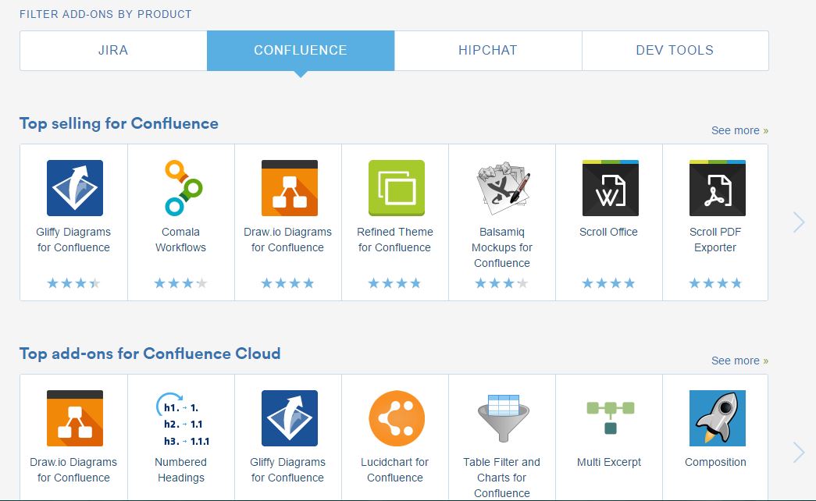Click star rating under Refined Theme
Image resolution: width=816 pixels, height=501 pixels.
[x=394, y=283]
